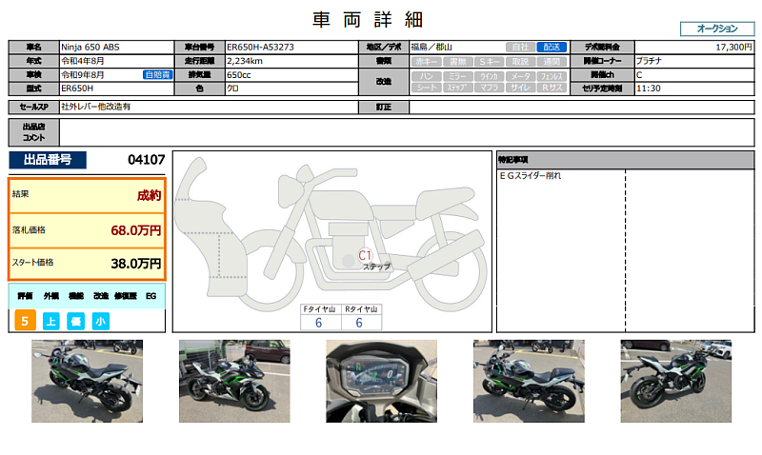Viewport: 762px width, 455px height.
Task: Toggle the メータ modification tag
Action: (x=520, y=76)
